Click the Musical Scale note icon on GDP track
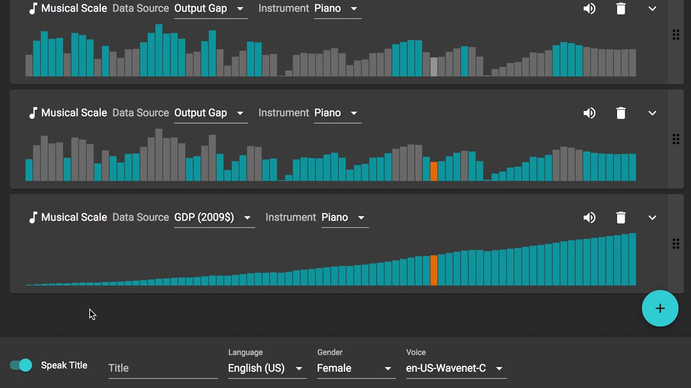 (33, 218)
